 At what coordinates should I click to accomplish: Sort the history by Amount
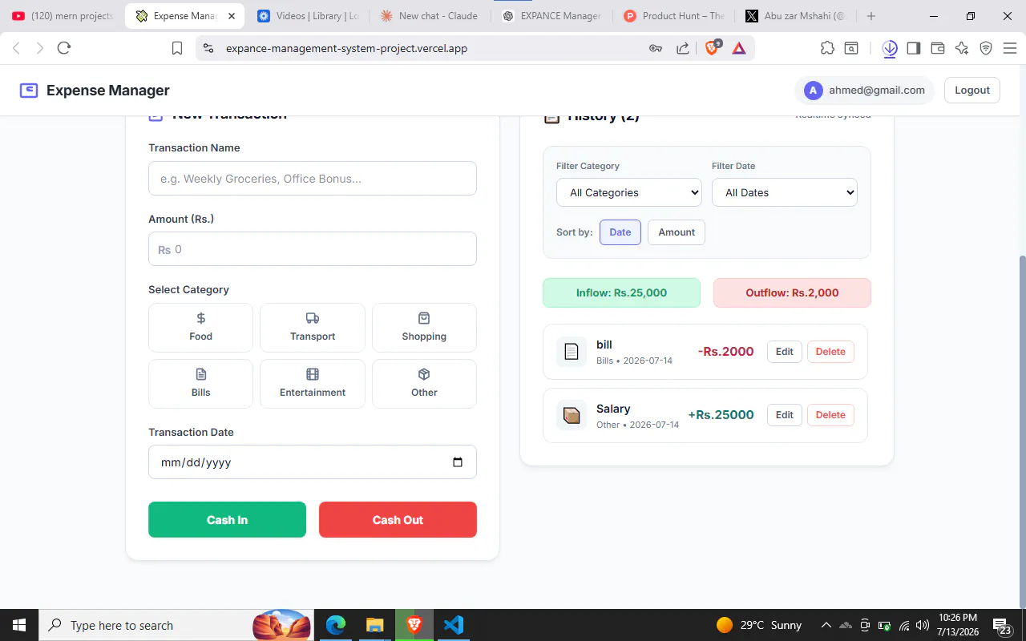677,232
